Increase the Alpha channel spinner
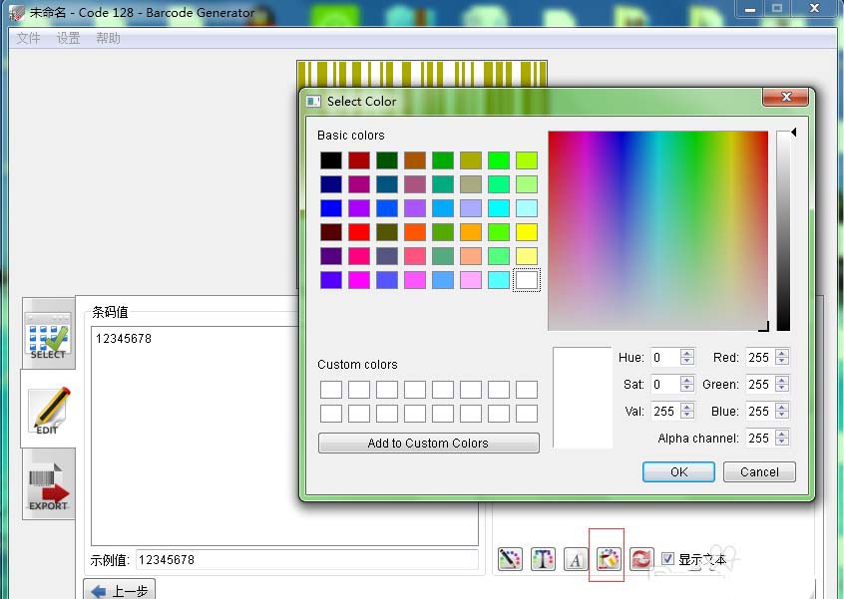The width and height of the screenshot is (844, 599). tap(782, 434)
